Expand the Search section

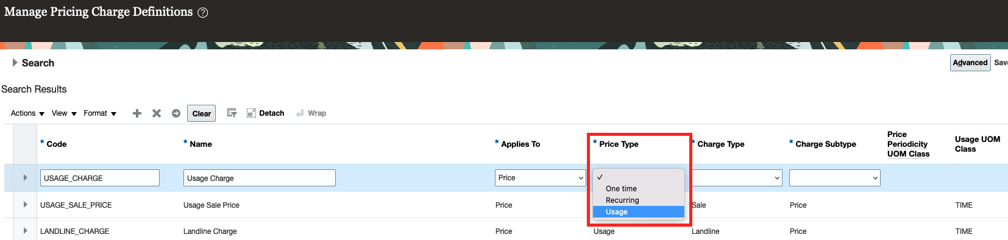(x=15, y=63)
